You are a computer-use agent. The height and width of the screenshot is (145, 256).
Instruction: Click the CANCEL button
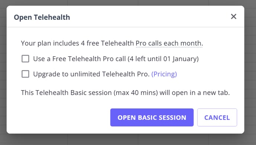coord(217,117)
